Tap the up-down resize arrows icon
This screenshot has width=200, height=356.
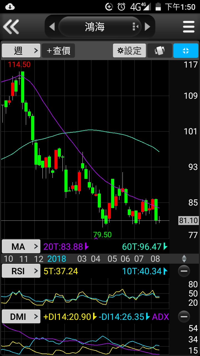184,259
